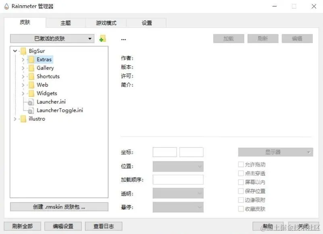Toggle the 点击穿透 checkbox
This screenshot has height=234, width=323.
pos(241,173)
